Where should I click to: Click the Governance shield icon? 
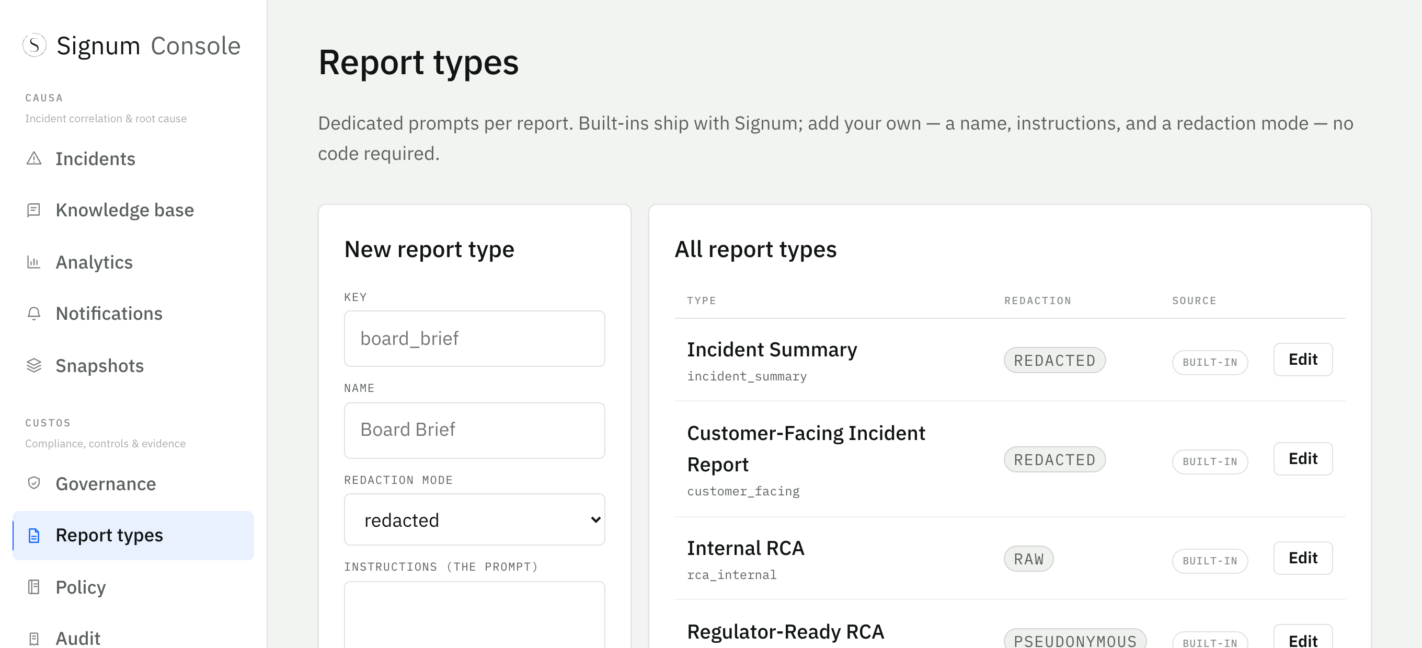33,483
